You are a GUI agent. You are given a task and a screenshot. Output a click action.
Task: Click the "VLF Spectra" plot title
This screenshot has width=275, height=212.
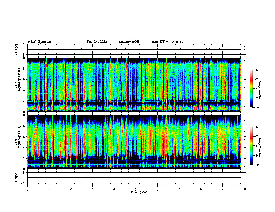point(39,42)
